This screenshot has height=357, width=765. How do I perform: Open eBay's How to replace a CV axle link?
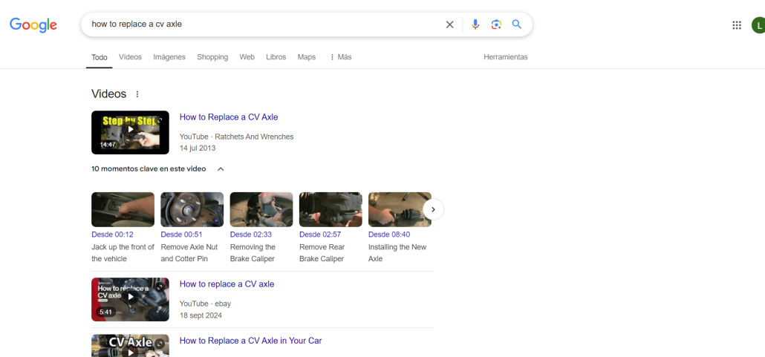click(x=227, y=284)
